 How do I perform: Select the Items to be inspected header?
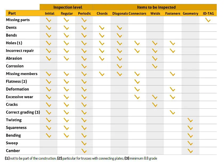[156, 7]
